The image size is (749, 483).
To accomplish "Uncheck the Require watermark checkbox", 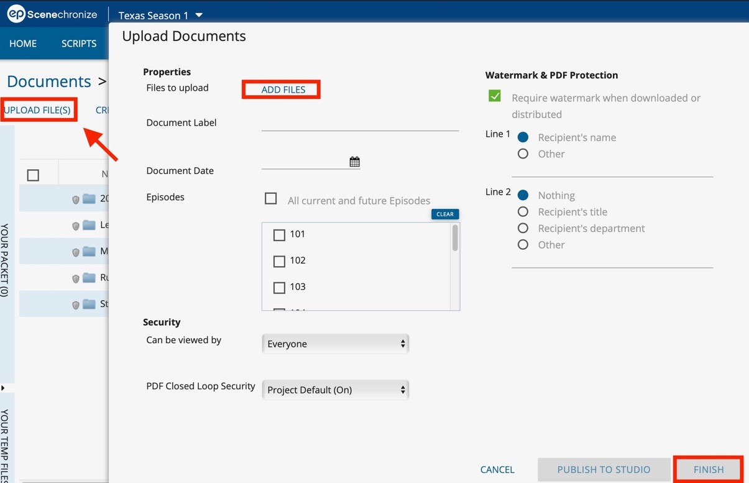I will coord(495,96).
